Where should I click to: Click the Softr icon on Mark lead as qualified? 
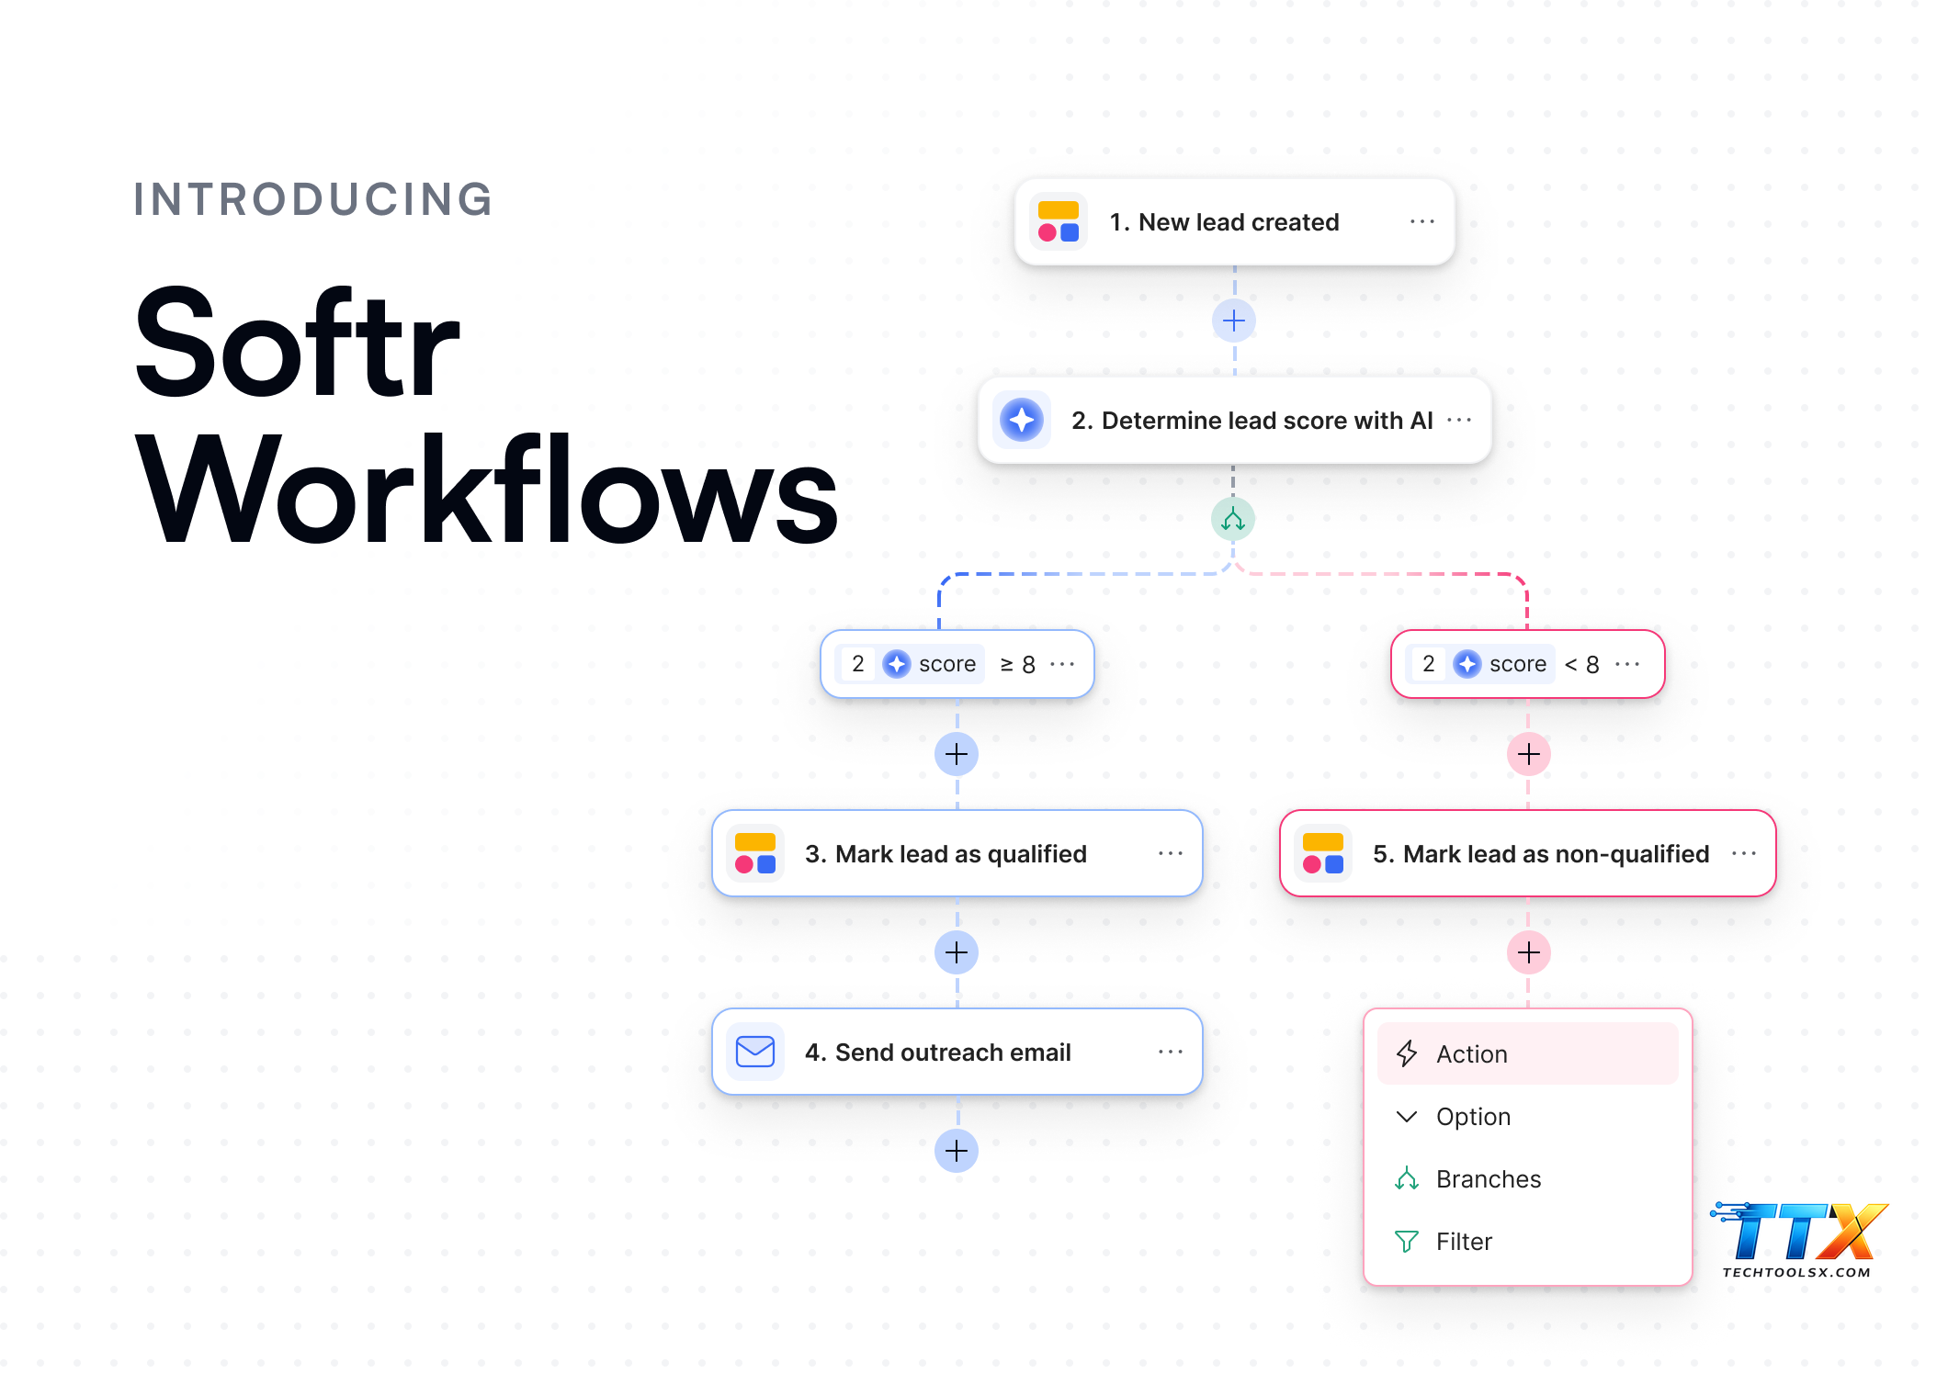(x=755, y=853)
